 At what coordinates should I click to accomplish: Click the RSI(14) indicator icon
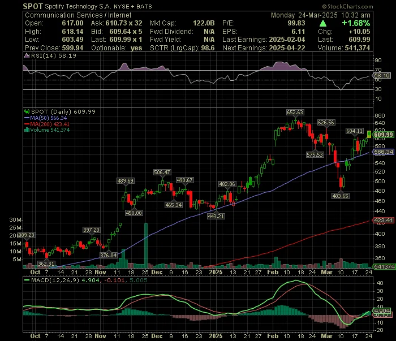tap(27, 55)
